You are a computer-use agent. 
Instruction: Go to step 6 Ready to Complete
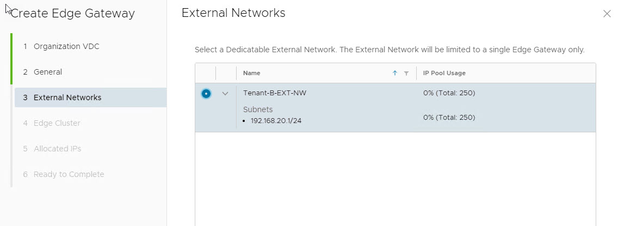pyautogui.click(x=69, y=174)
